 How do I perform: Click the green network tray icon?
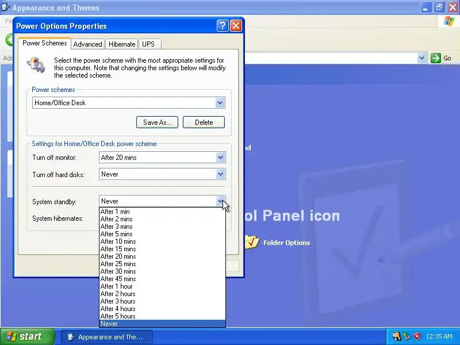pyautogui.click(x=407, y=336)
